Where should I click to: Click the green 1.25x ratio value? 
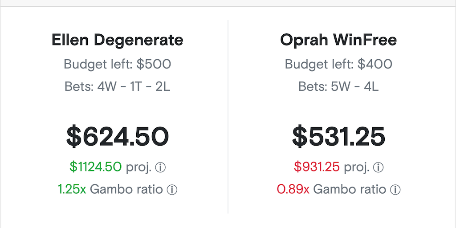point(72,189)
